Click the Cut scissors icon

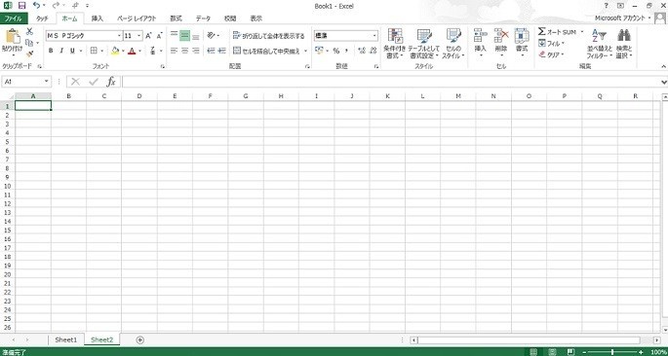click(29, 31)
